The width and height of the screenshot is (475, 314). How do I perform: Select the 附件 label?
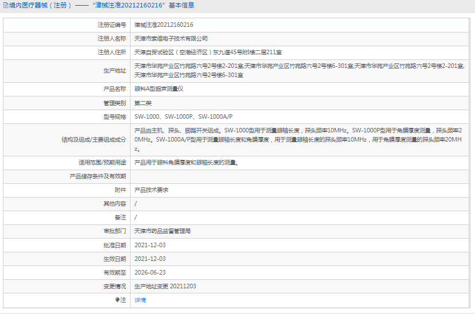(120, 190)
